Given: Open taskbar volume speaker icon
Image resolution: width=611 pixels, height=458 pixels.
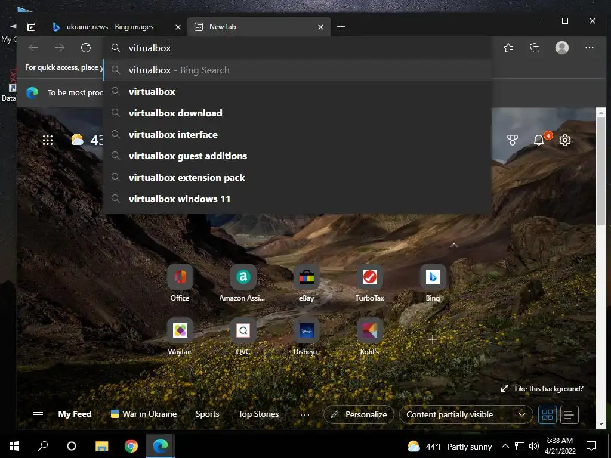Looking at the screenshot, I should (534, 446).
